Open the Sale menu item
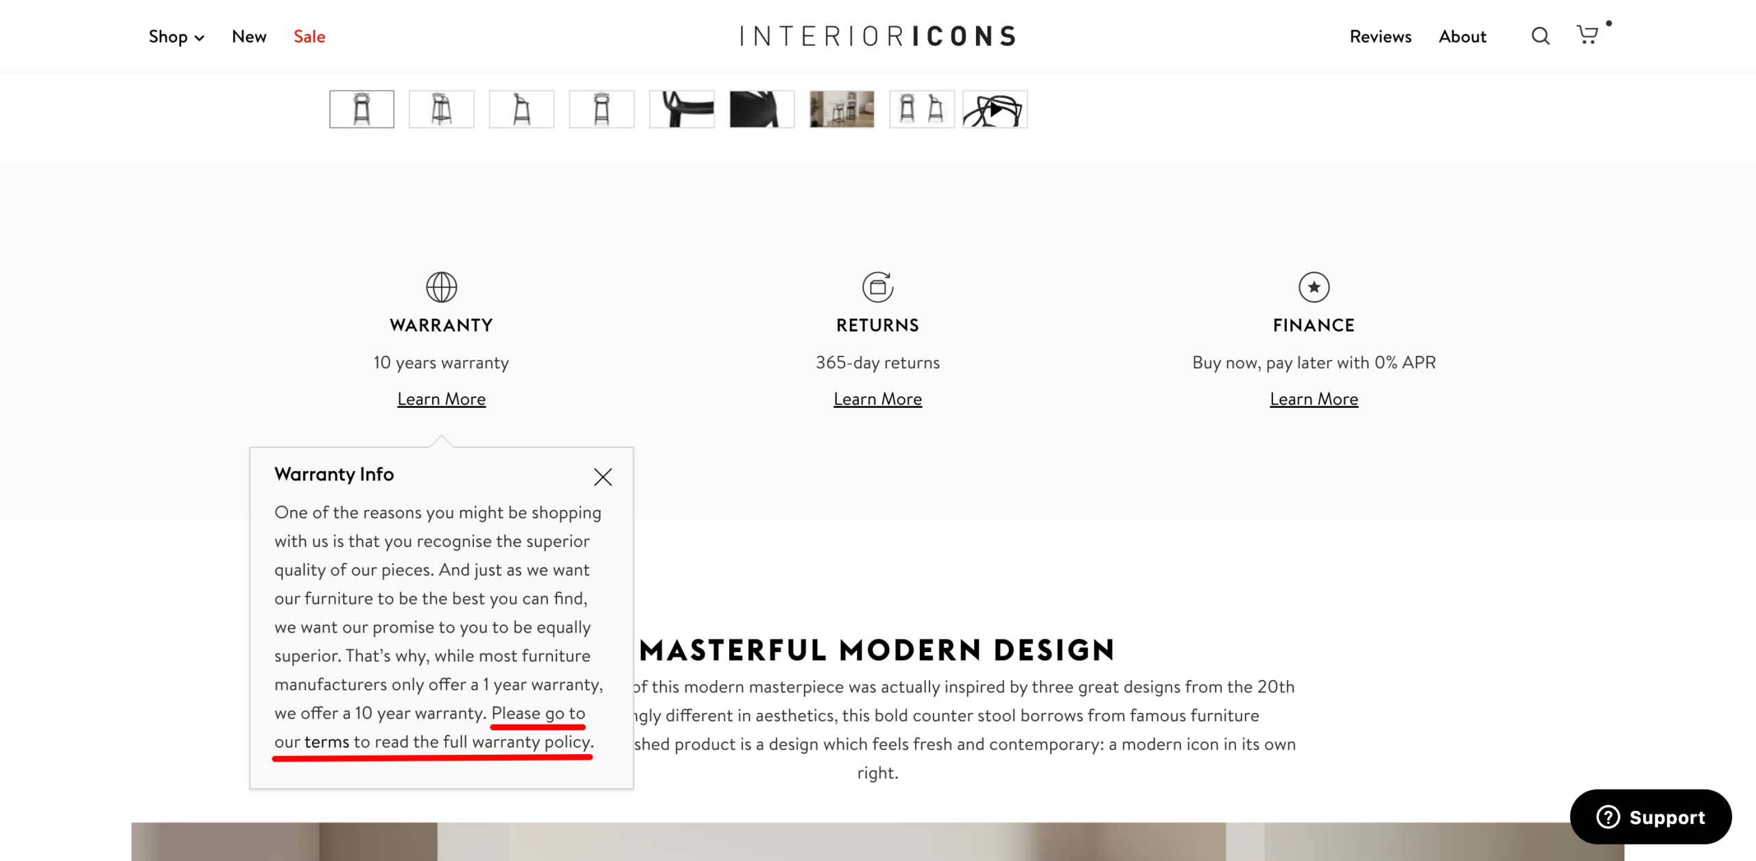Image resolution: width=1756 pixels, height=861 pixels. [309, 37]
